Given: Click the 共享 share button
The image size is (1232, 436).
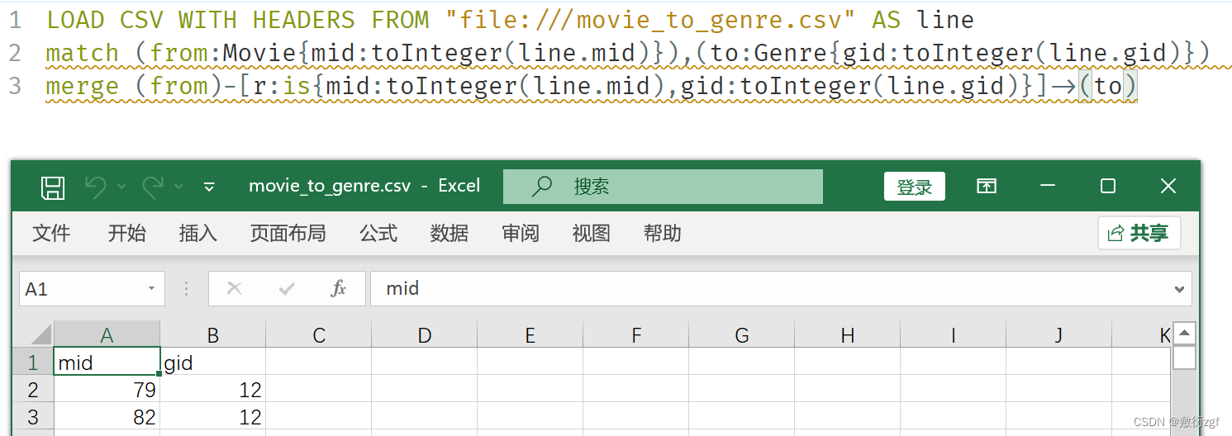Looking at the screenshot, I should 1139,233.
